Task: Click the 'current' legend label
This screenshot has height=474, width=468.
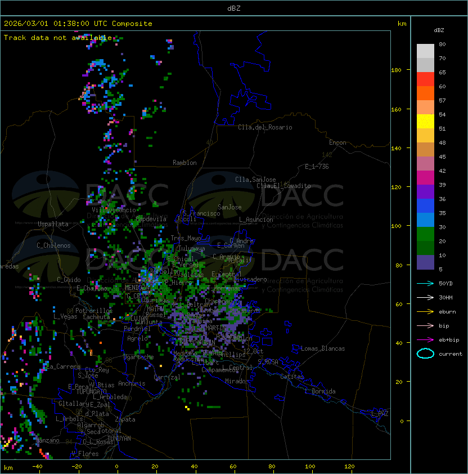Action: tap(451, 354)
